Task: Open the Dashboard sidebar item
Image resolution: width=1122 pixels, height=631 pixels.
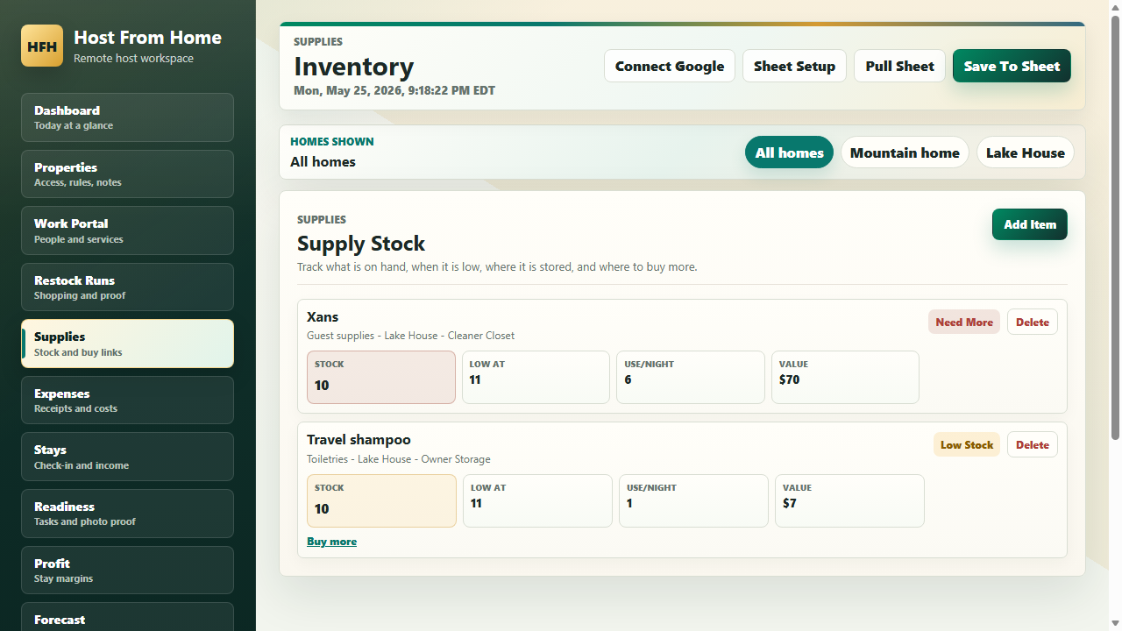Action: pos(127,117)
